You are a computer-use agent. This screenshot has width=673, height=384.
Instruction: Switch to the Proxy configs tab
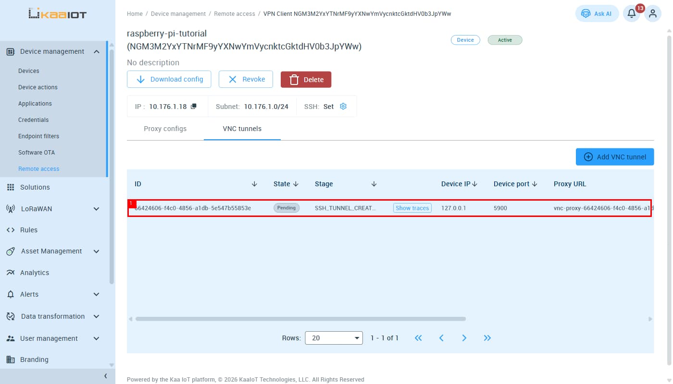[165, 129]
